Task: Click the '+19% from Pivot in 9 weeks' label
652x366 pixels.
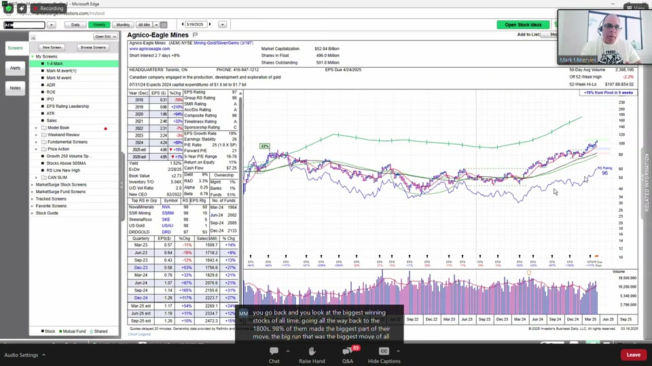Action: click(608, 93)
